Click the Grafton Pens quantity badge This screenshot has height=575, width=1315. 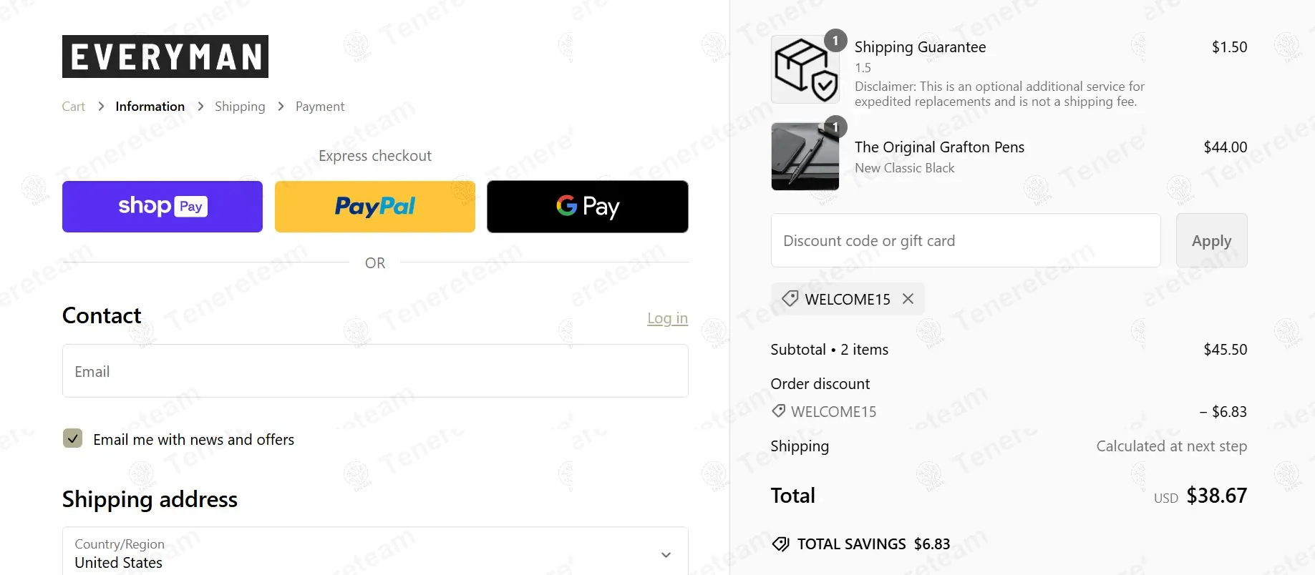coord(835,127)
